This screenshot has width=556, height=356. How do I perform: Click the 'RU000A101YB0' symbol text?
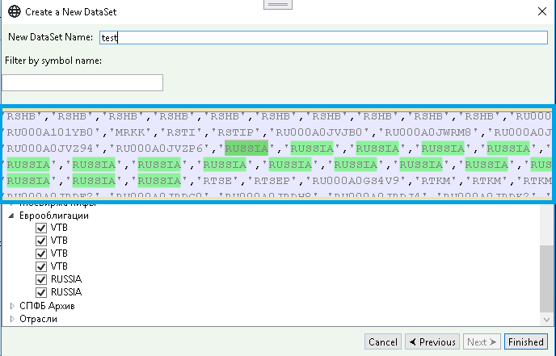point(50,132)
